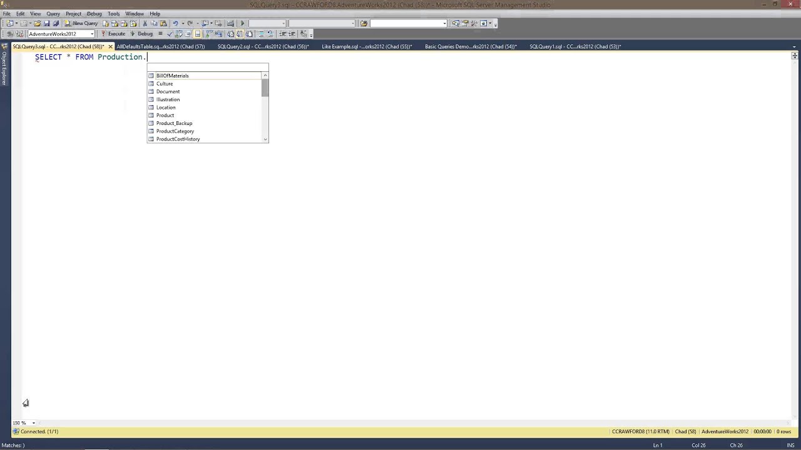Viewport: 801px width, 450px height.
Task: Save the query with the Save icon
Action: 46,23
